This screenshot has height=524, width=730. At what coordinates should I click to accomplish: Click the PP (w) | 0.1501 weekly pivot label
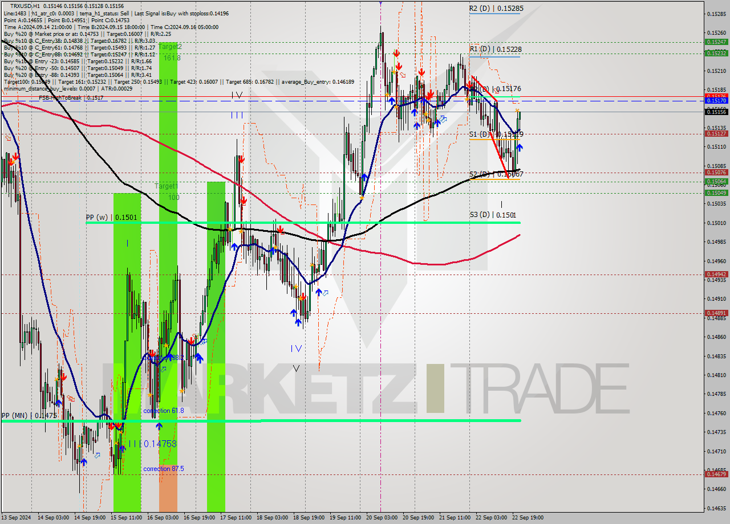point(111,217)
